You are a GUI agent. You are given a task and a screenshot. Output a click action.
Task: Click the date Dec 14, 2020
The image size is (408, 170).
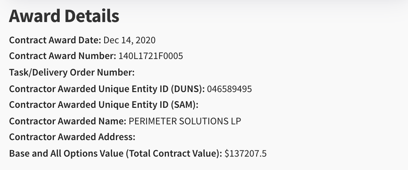pyautogui.click(x=129, y=40)
